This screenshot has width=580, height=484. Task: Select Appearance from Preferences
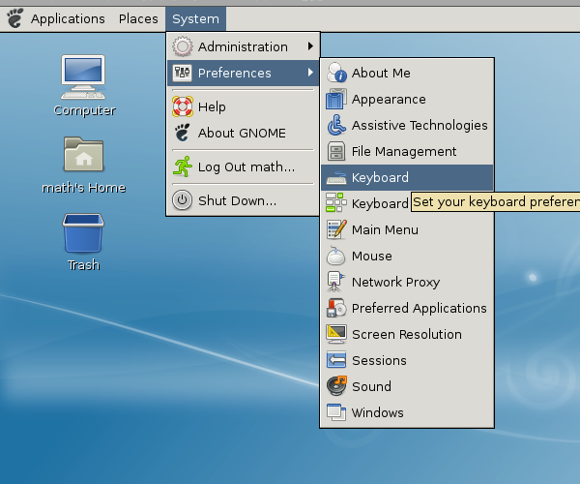[388, 99]
